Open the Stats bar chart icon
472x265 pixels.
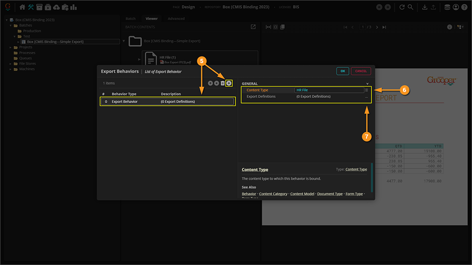[x=74, y=7]
